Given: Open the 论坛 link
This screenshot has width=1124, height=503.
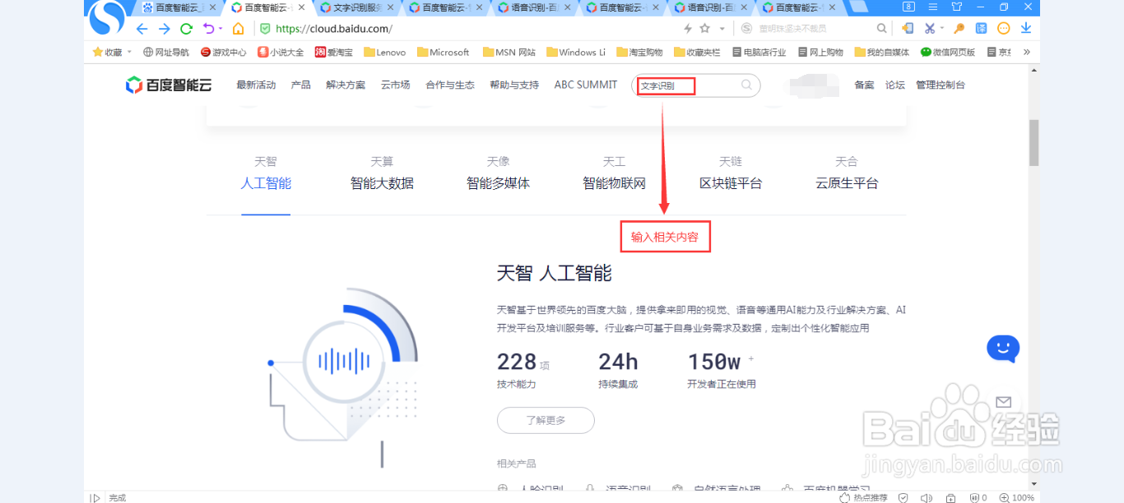Looking at the screenshot, I should point(895,85).
